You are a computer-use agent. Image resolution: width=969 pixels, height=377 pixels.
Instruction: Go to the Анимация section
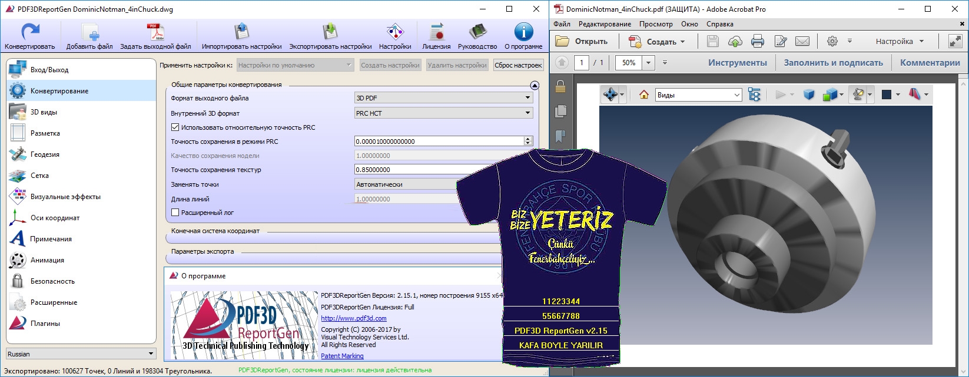[81, 260]
